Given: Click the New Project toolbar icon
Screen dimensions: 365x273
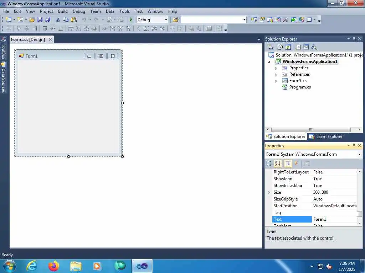Looking at the screenshot, I should [x=8, y=20].
